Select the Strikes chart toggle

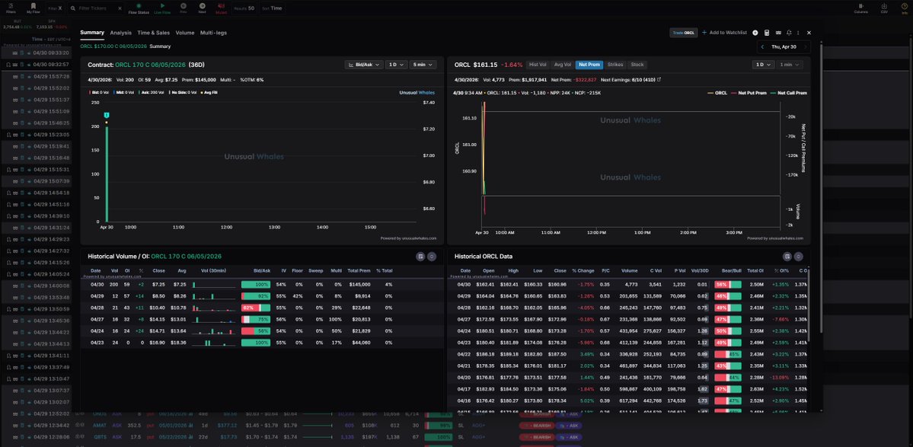click(x=615, y=65)
